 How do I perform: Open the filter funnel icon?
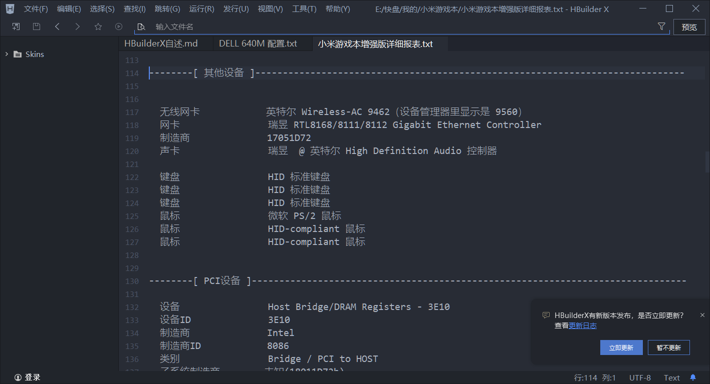click(661, 26)
